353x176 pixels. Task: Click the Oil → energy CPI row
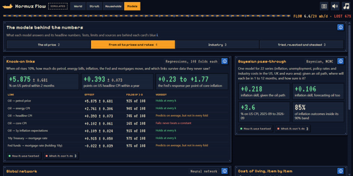(117, 109)
